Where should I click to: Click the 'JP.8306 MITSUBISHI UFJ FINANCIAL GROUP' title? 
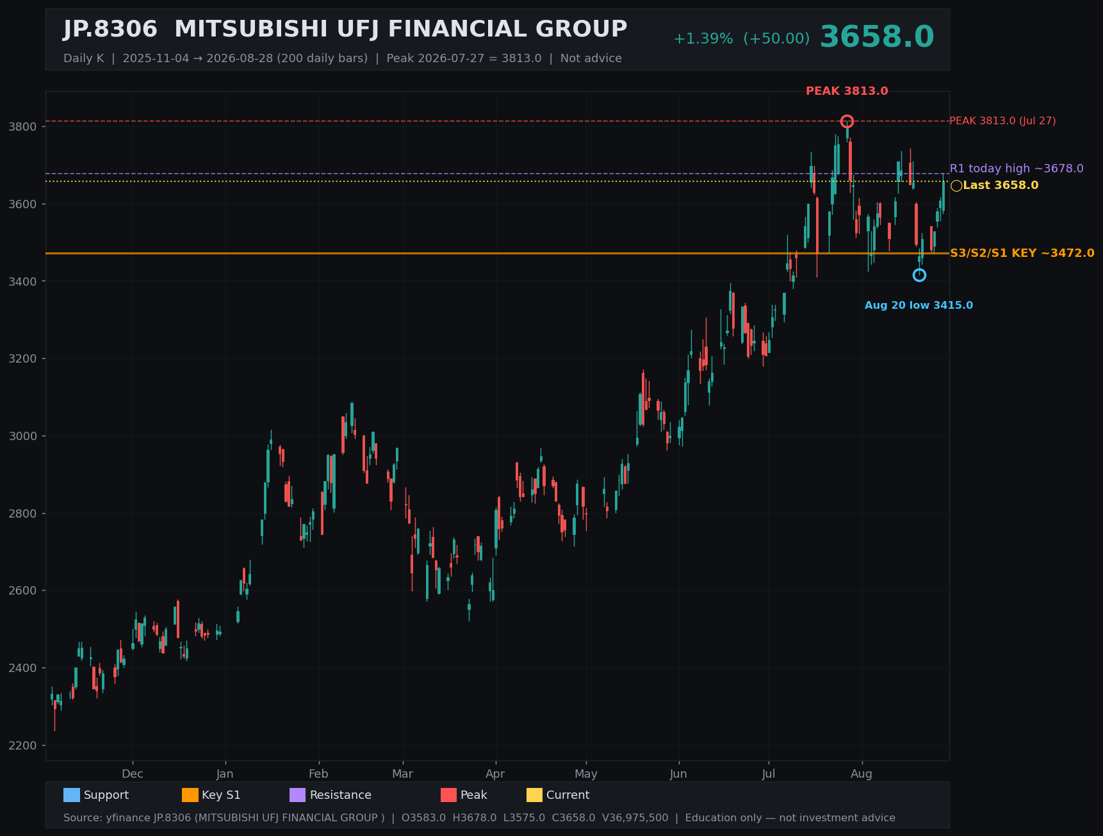pyautogui.click(x=345, y=29)
